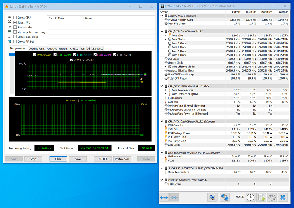Click the Date & Time column header
Screen dimensions: 294x208
[65, 19]
